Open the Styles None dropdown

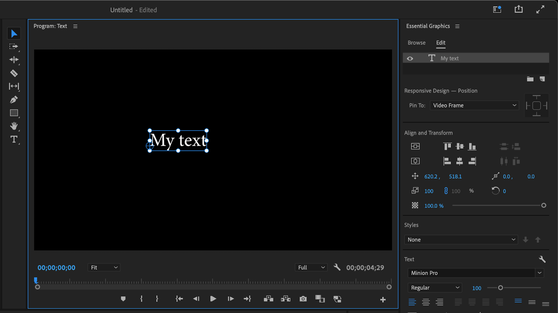(461, 240)
